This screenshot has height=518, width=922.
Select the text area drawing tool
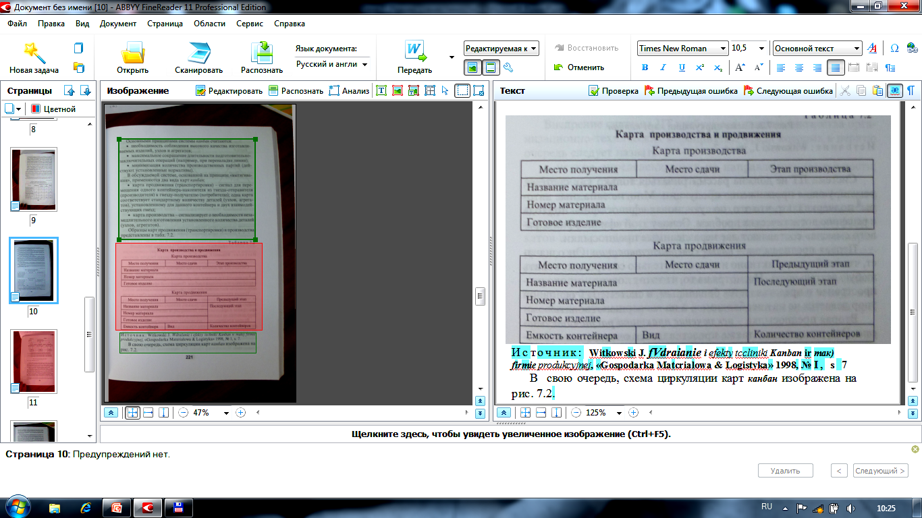click(381, 90)
